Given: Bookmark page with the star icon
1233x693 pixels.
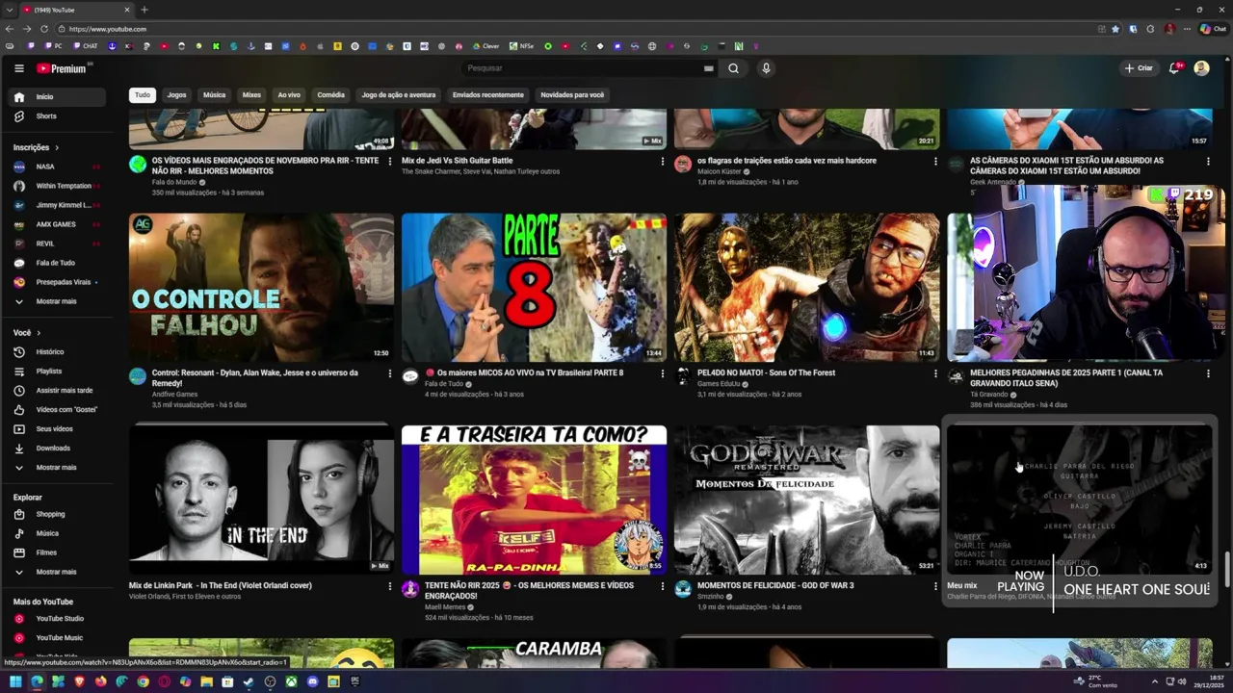Looking at the screenshot, I should click(x=1115, y=29).
